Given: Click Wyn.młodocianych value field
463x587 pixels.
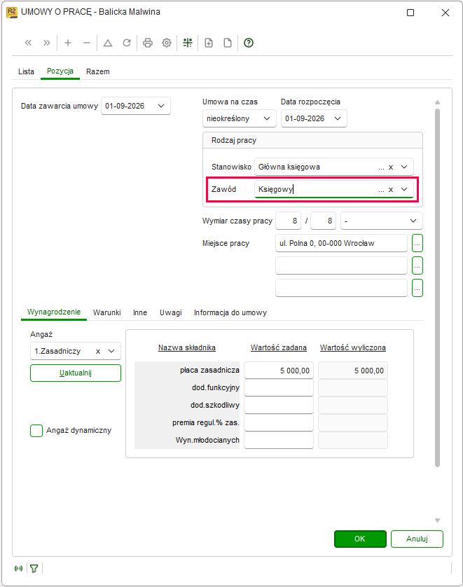Looking at the screenshot, I should pyautogui.click(x=279, y=440).
